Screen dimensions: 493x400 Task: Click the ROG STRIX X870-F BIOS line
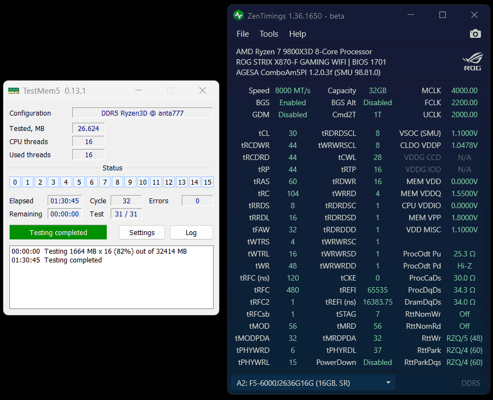tap(311, 62)
